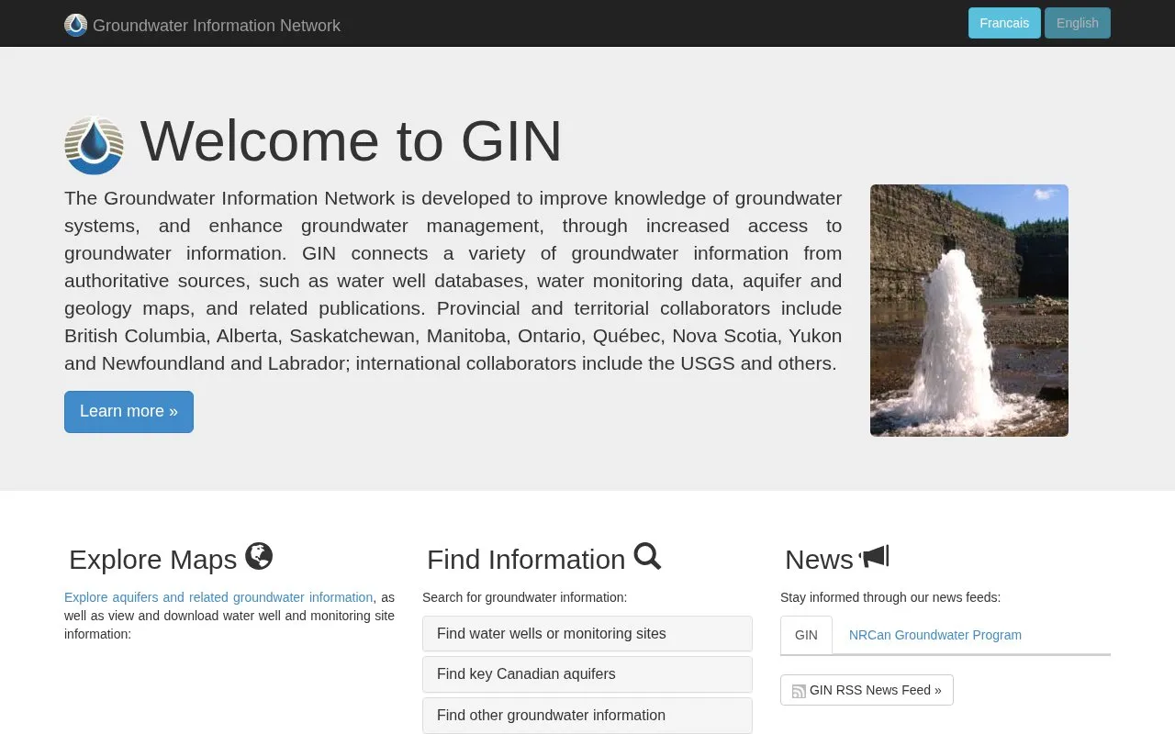This screenshot has height=734, width=1175.
Task: Click the Explore Maps heading
Action: point(152,560)
